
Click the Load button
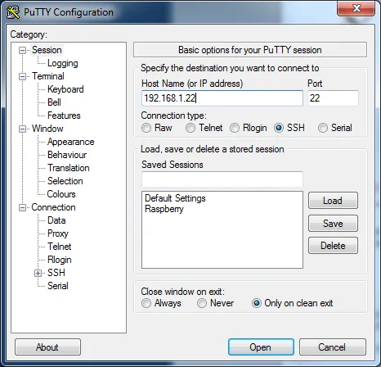(333, 201)
